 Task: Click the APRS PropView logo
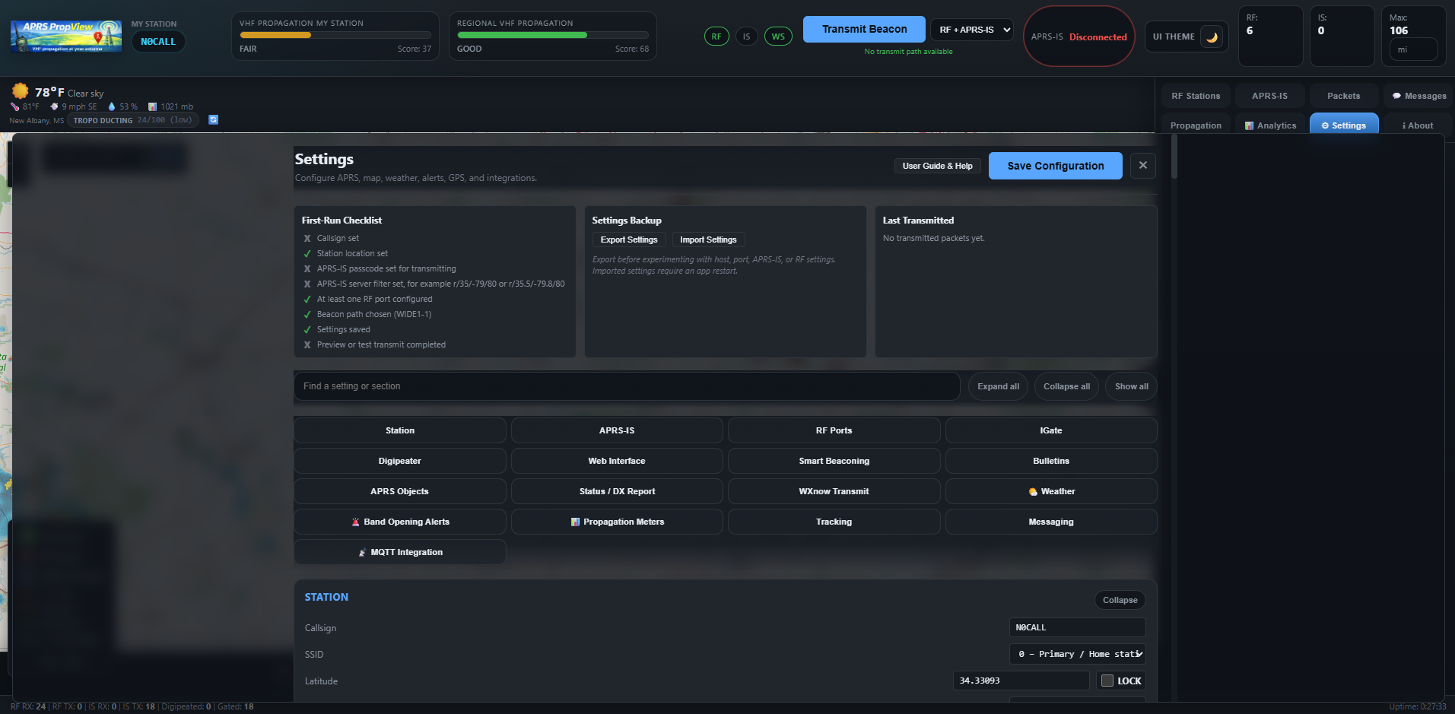tap(66, 36)
